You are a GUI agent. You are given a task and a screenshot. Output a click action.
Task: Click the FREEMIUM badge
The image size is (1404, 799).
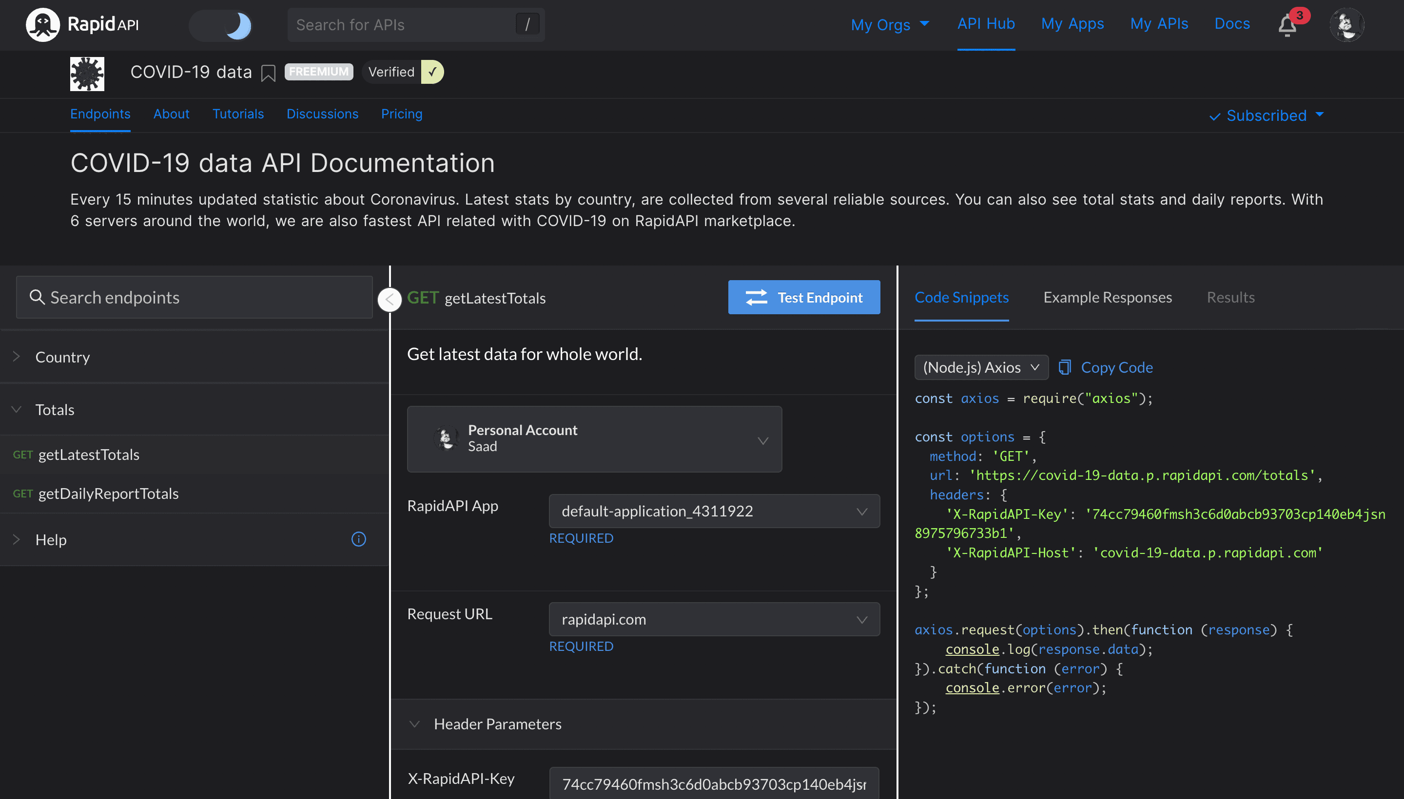319,72
